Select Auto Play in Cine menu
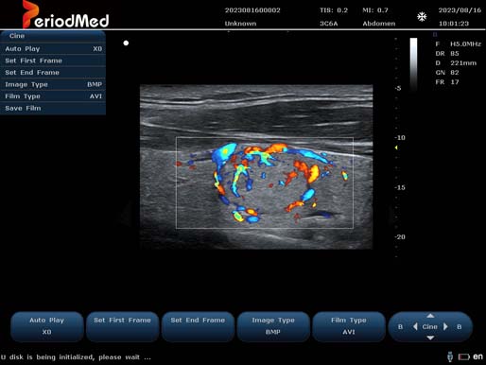 [53, 49]
